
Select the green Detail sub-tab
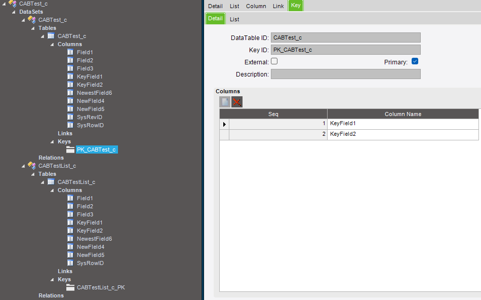[215, 18]
